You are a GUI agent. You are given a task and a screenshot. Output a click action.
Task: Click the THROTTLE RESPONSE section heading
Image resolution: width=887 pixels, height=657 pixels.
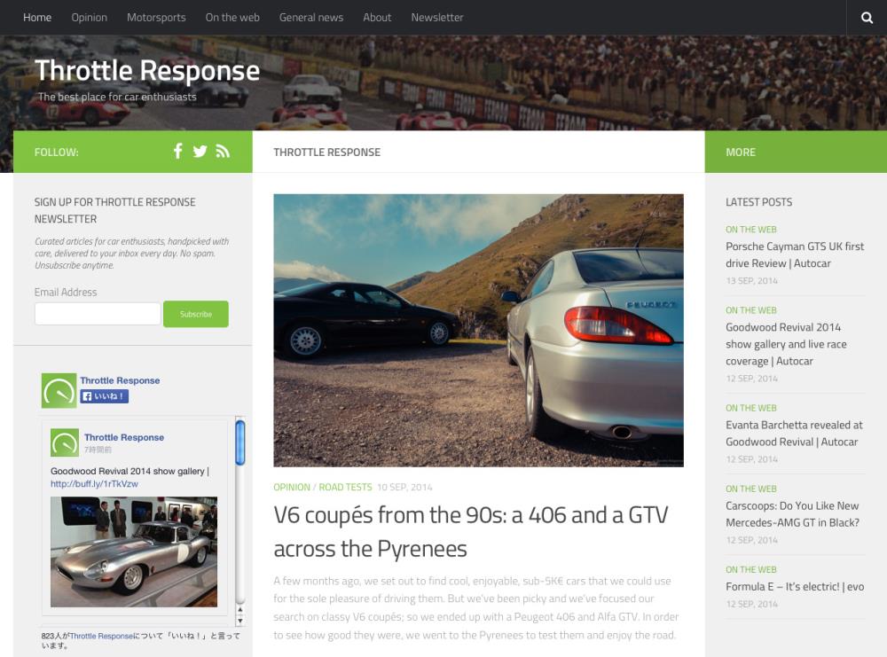(x=327, y=153)
